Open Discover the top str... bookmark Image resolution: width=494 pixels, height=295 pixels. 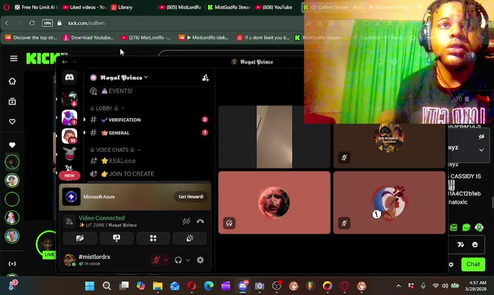(31, 38)
